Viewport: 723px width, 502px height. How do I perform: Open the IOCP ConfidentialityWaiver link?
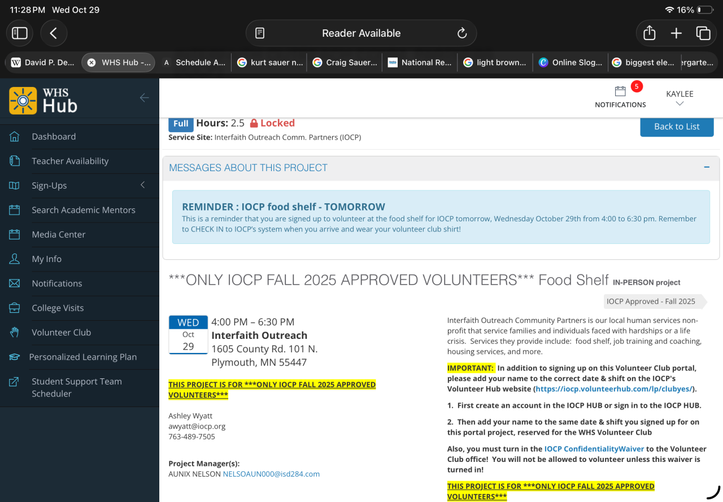594,449
